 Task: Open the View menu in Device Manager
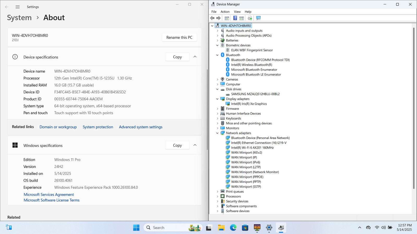(237, 12)
